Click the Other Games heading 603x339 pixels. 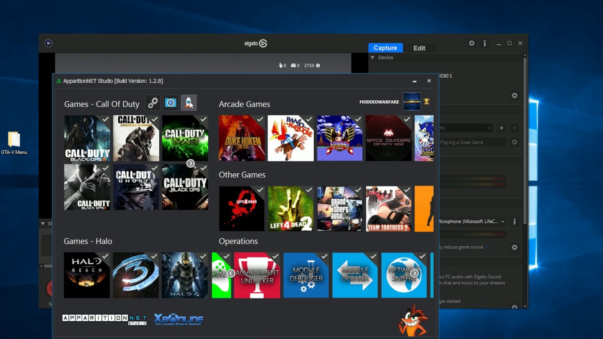(x=242, y=175)
